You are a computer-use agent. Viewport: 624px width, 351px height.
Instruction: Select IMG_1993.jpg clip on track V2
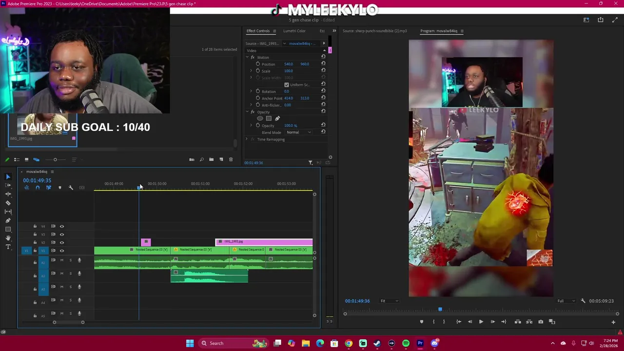click(264, 242)
